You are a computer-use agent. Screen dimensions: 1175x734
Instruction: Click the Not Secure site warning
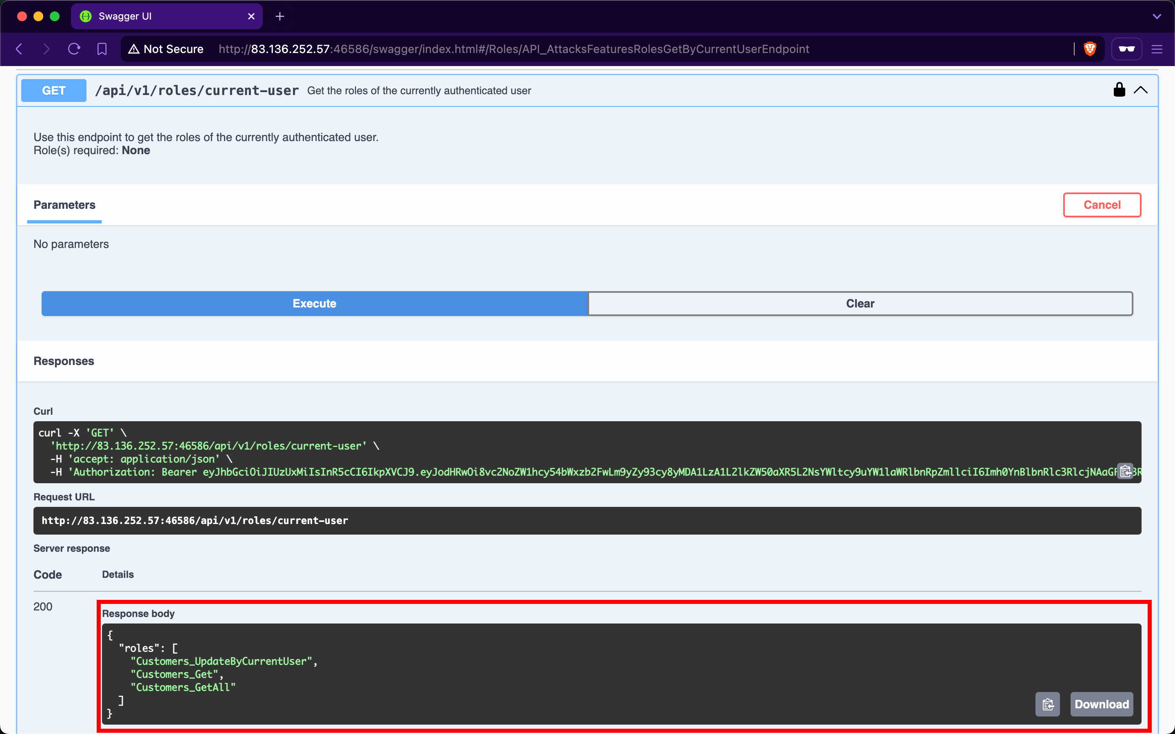(x=166, y=49)
